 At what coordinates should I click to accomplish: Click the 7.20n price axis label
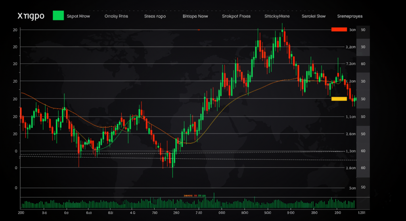coord(350,64)
